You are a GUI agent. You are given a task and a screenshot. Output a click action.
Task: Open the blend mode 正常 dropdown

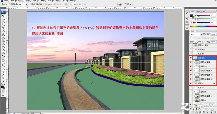(196, 34)
